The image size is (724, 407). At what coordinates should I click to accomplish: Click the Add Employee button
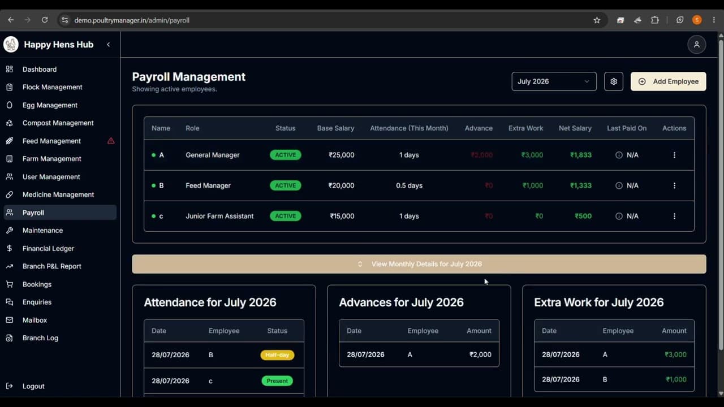[668, 81]
